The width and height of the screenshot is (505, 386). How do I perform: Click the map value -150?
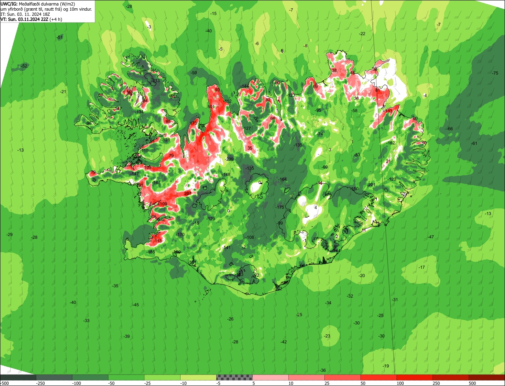[x=355, y=189]
